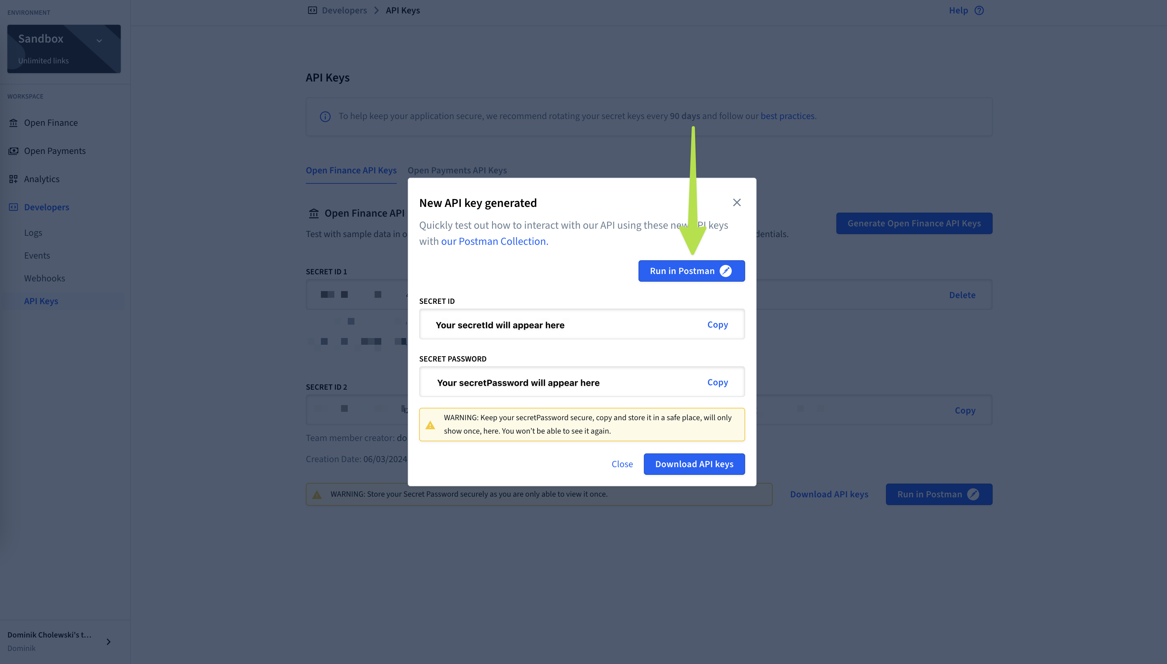Switch to Open Payments API Keys tab

(x=457, y=170)
